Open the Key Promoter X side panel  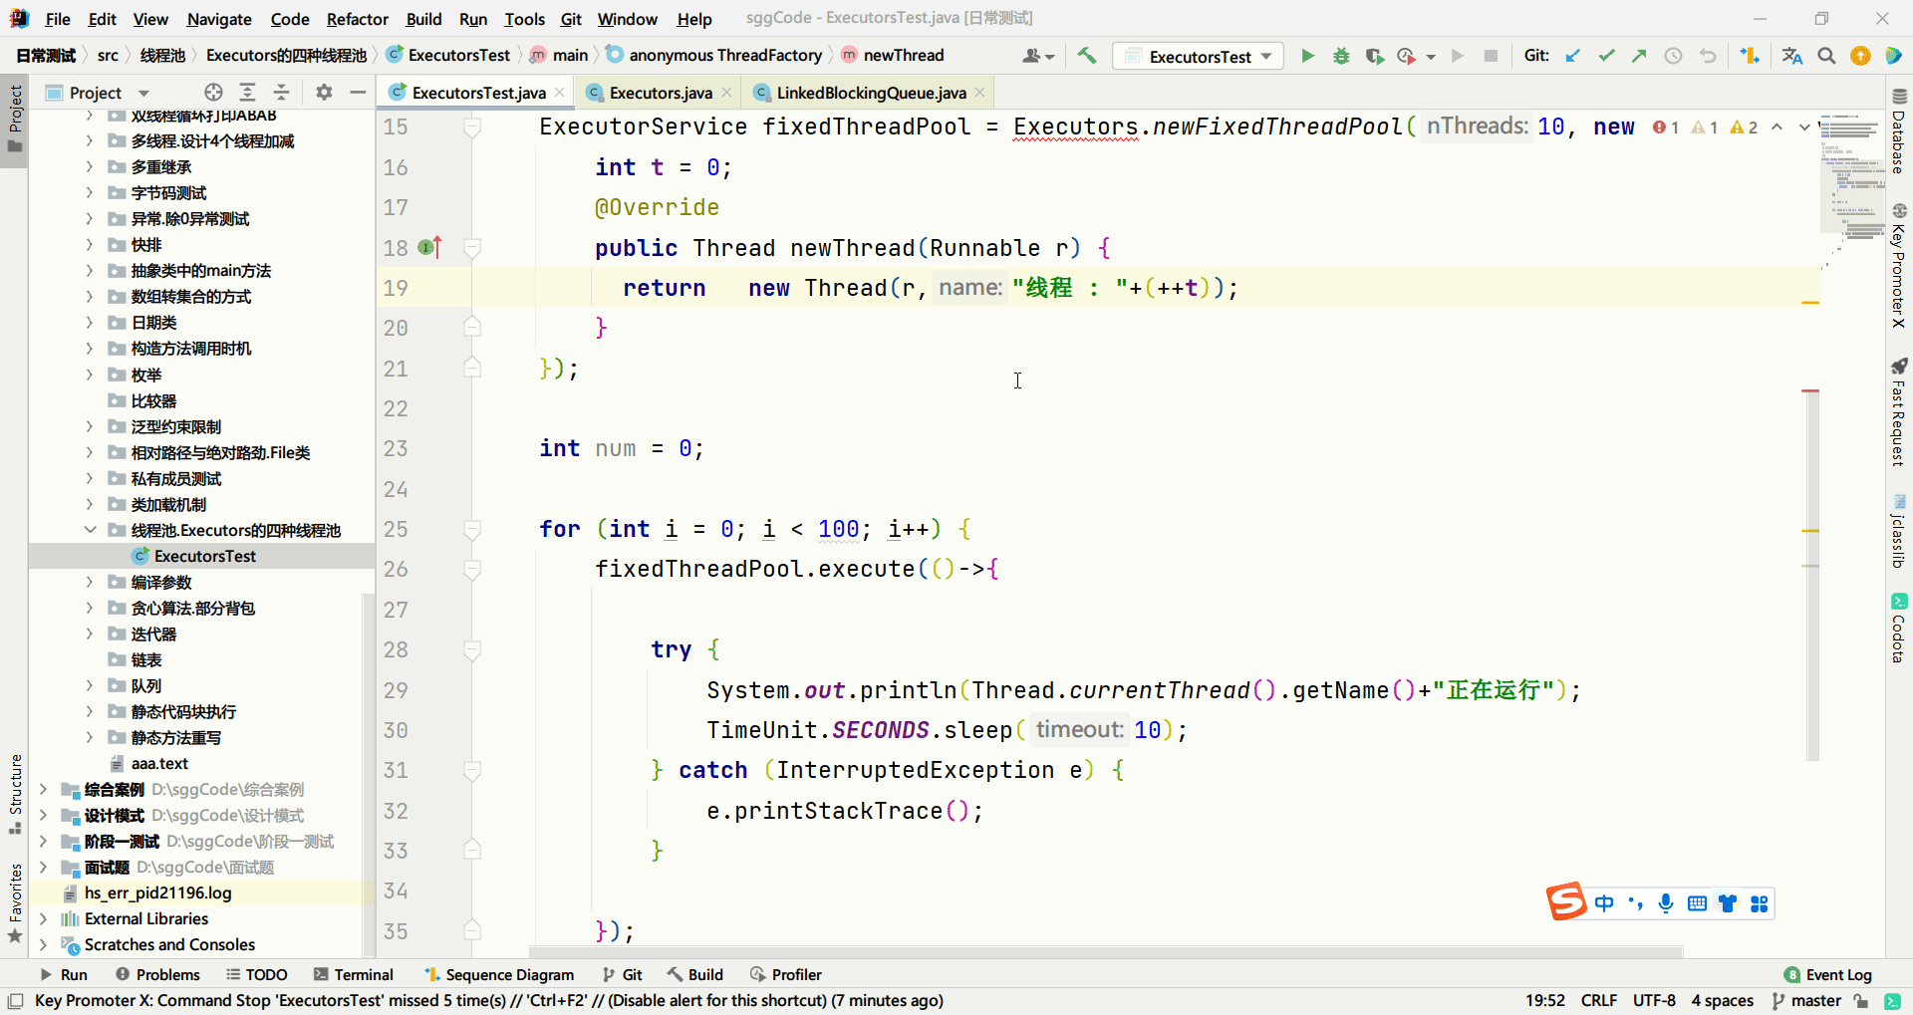point(1899,265)
